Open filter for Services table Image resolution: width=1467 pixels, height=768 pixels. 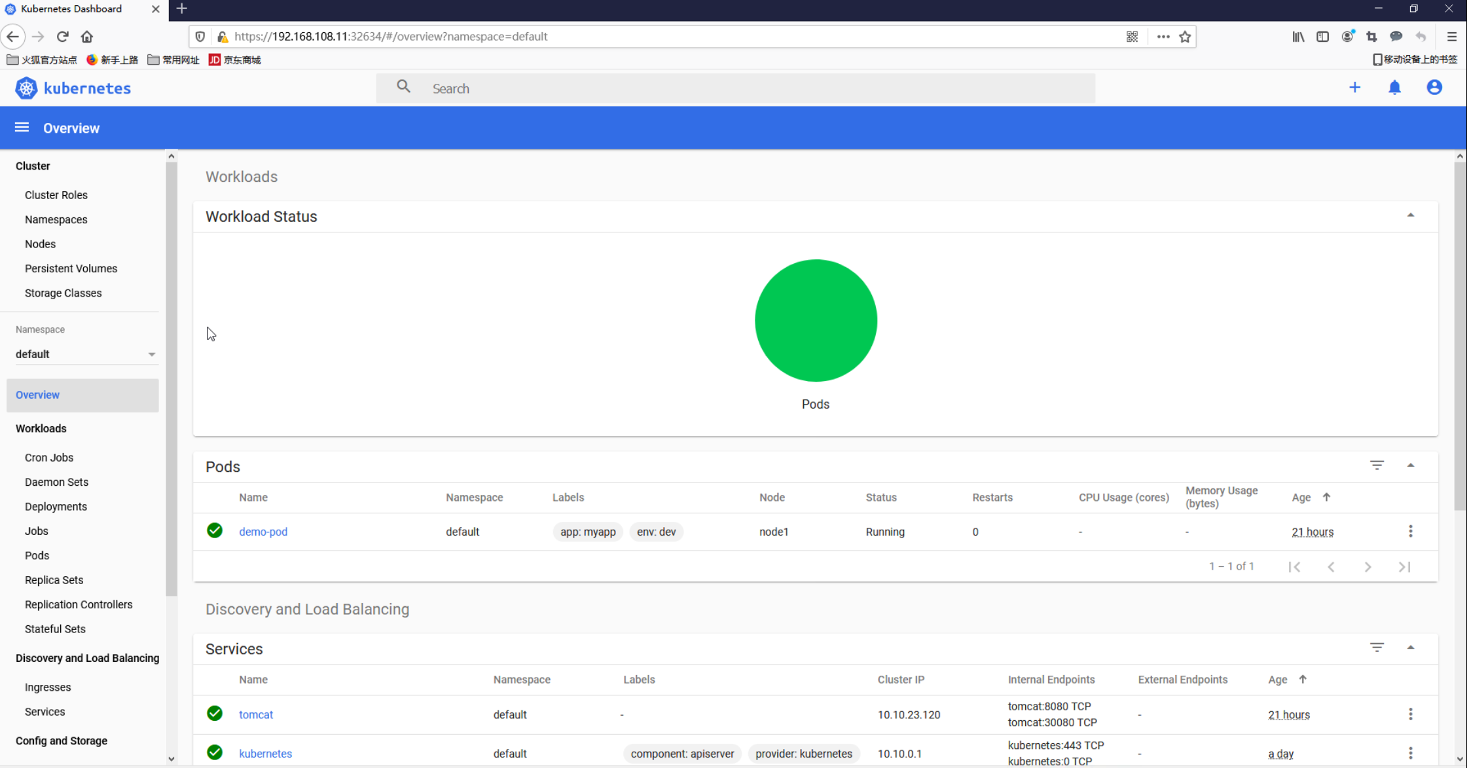1377,648
